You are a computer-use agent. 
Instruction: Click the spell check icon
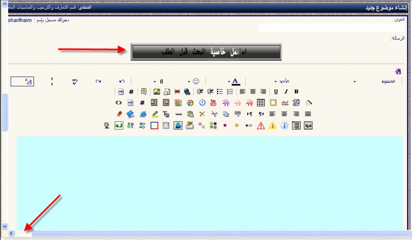(x=75, y=81)
